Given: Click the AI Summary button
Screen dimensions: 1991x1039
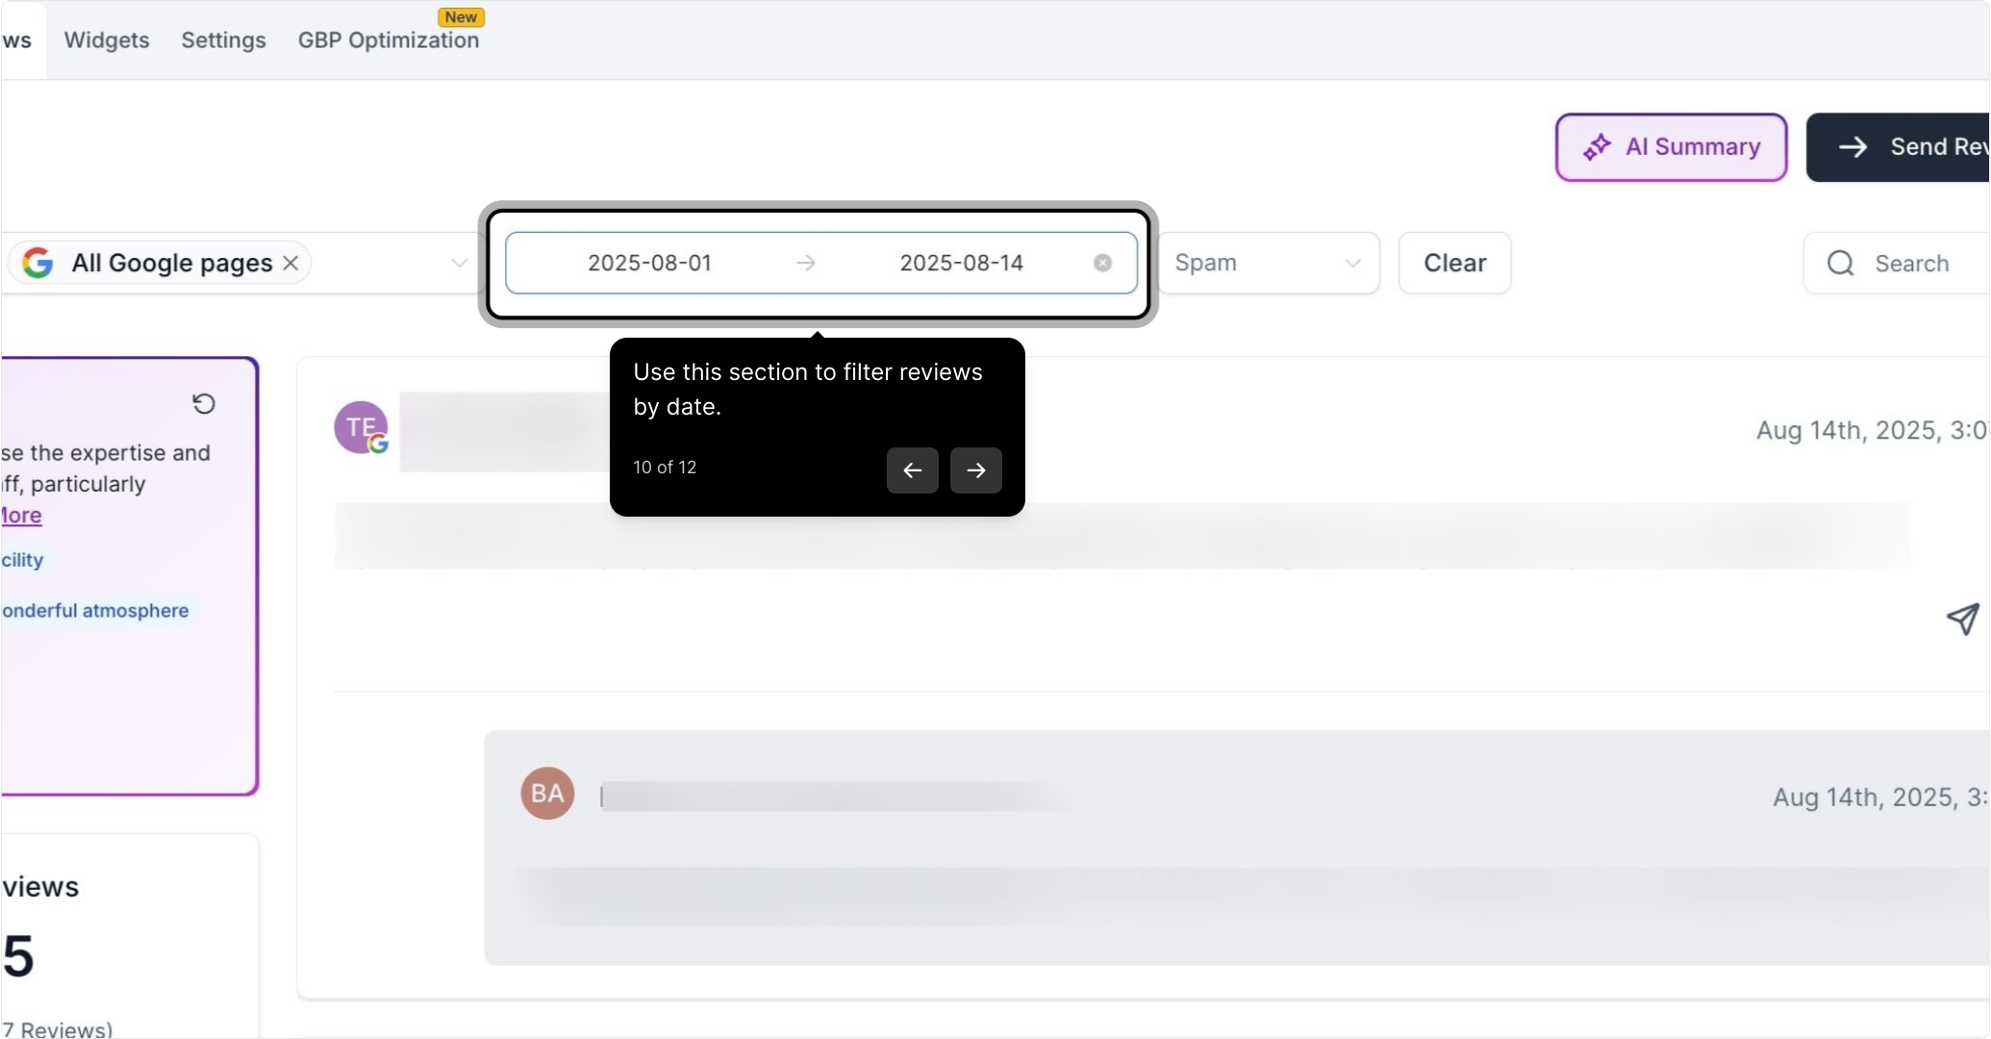Looking at the screenshot, I should pyautogui.click(x=1671, y=147).
